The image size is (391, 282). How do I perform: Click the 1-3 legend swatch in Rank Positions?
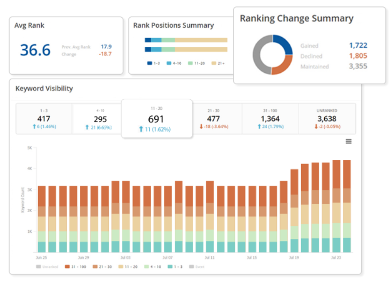click(x=150, y=63)
